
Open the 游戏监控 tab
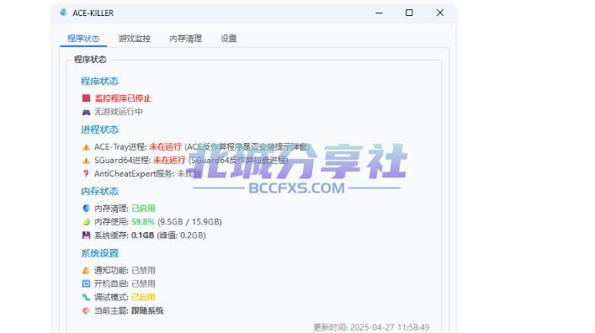click(135, 39)
